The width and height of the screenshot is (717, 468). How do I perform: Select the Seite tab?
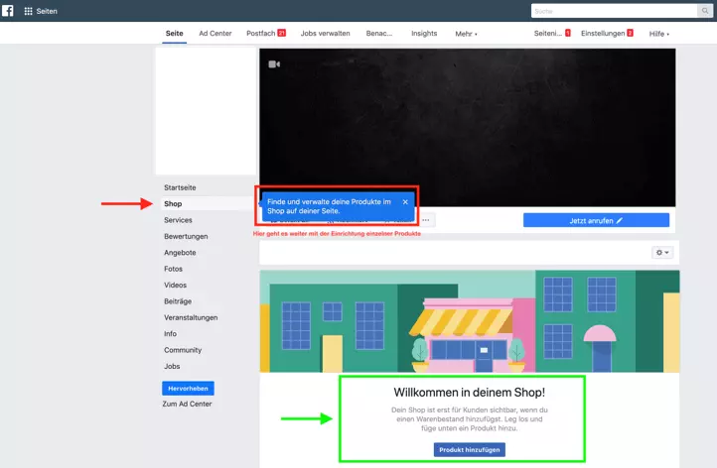tap(174, 34)
